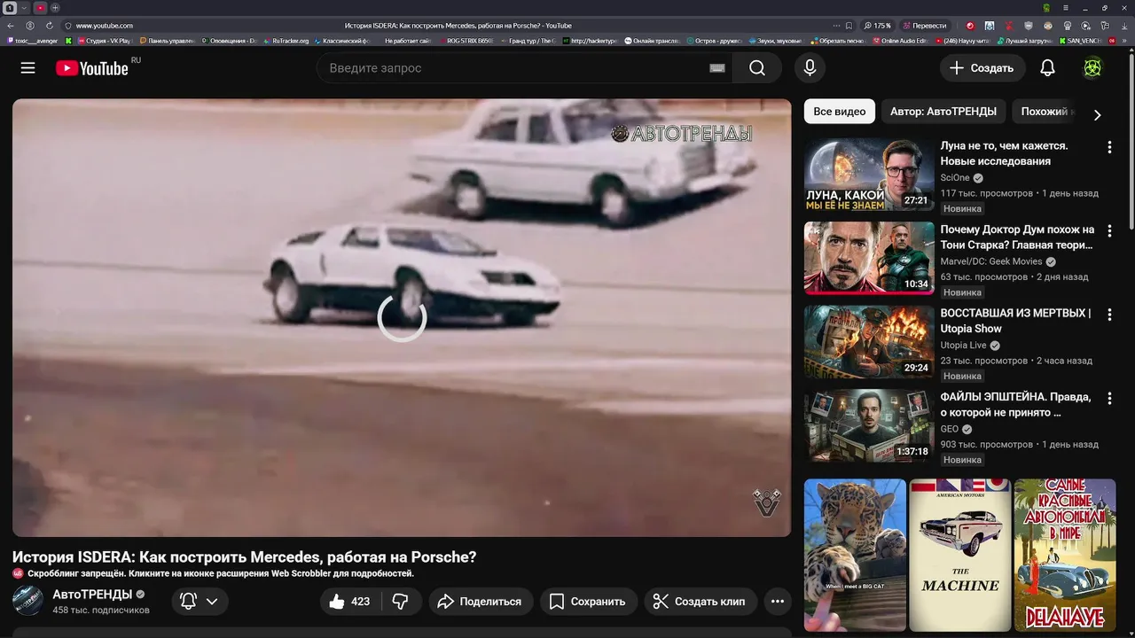Open a new browser tab
1135x638 pixels.
(56, 8)
